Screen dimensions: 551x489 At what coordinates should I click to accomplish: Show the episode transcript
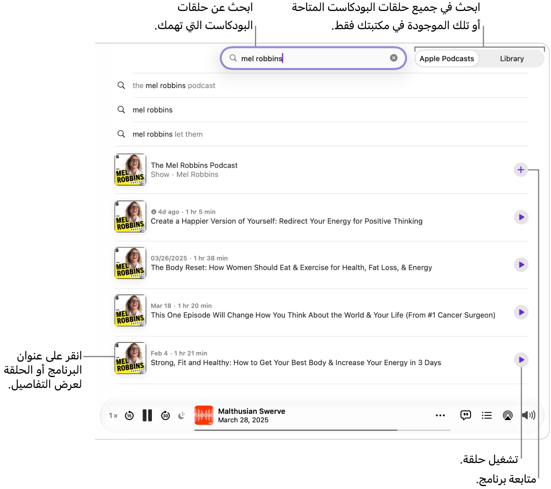click(x=465, y=415)
